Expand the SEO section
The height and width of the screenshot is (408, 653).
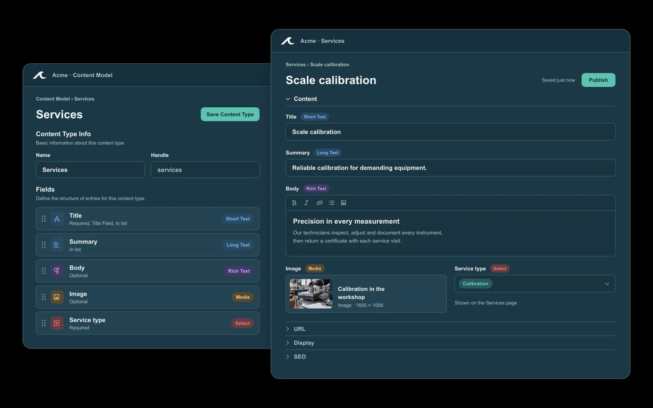pyautogui.click(x=288, y=357)
